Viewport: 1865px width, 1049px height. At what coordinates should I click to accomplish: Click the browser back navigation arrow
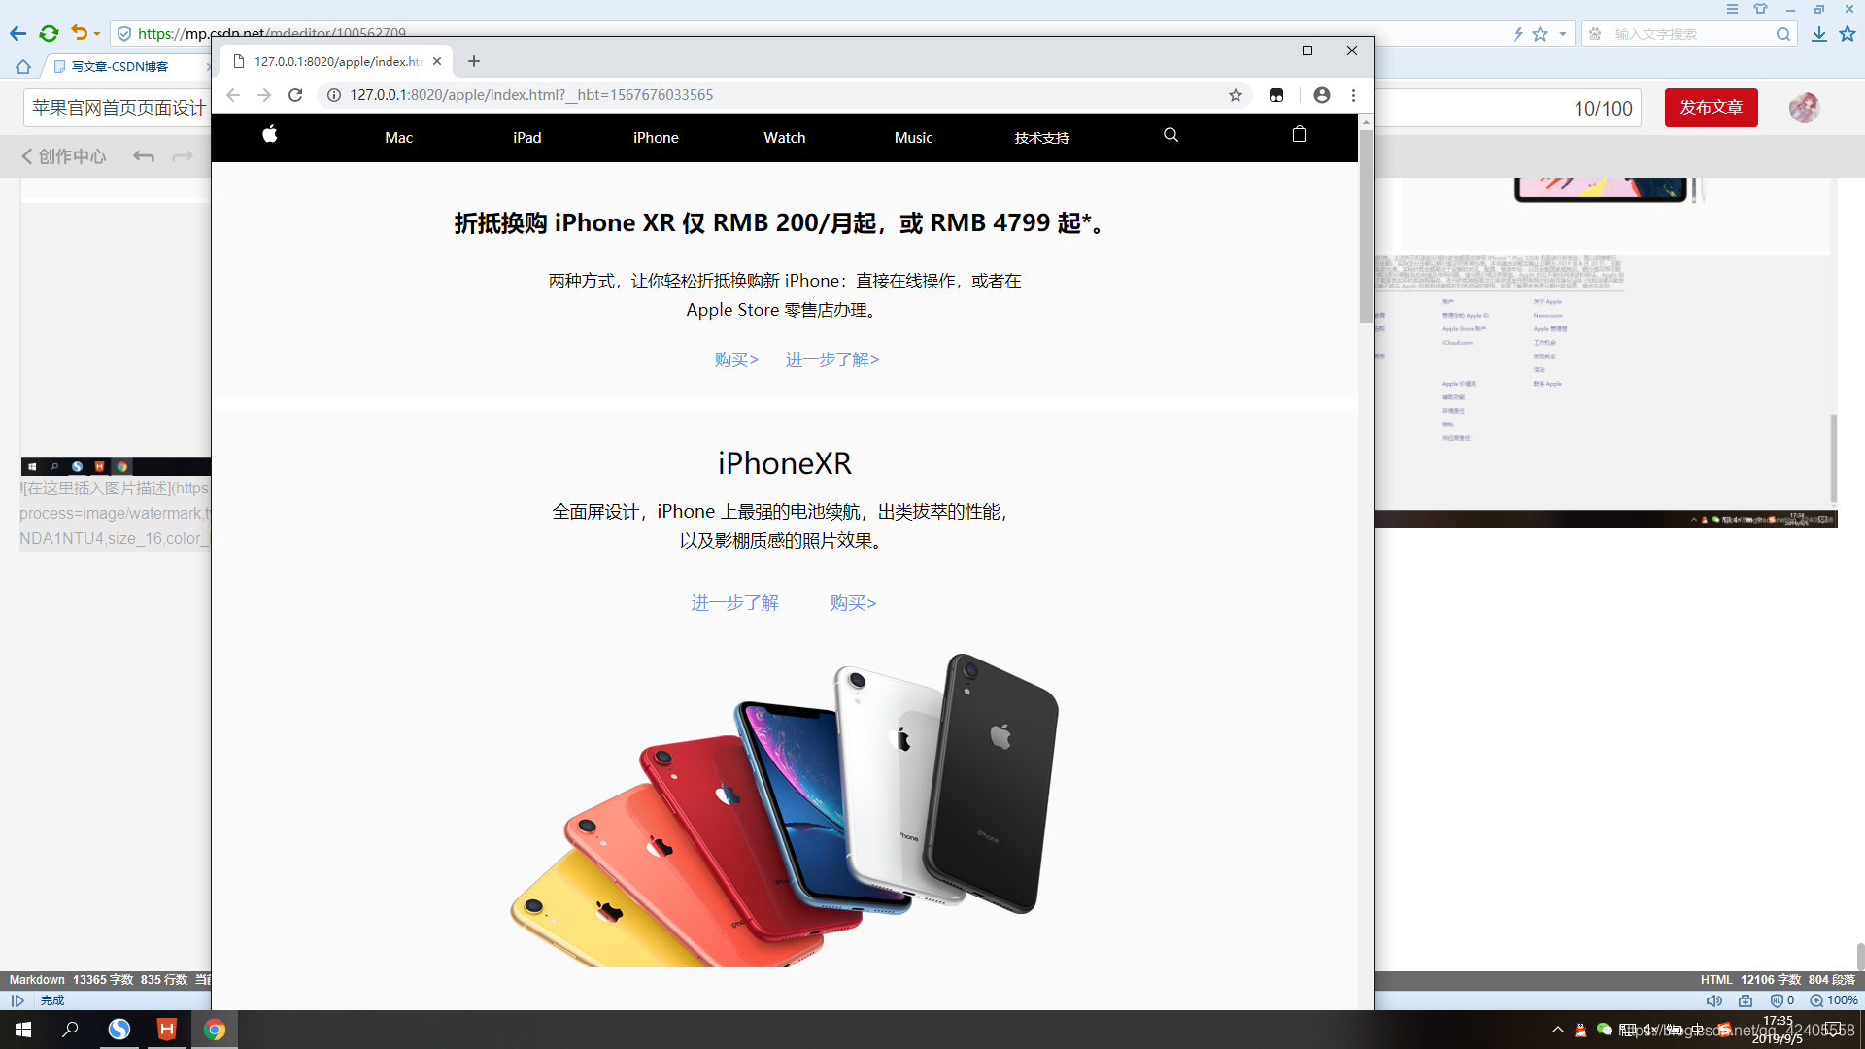tap(234, 95)
